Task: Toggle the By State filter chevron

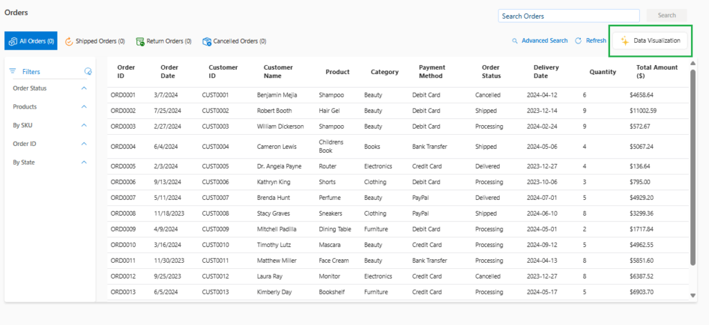Action: [84, 162]
